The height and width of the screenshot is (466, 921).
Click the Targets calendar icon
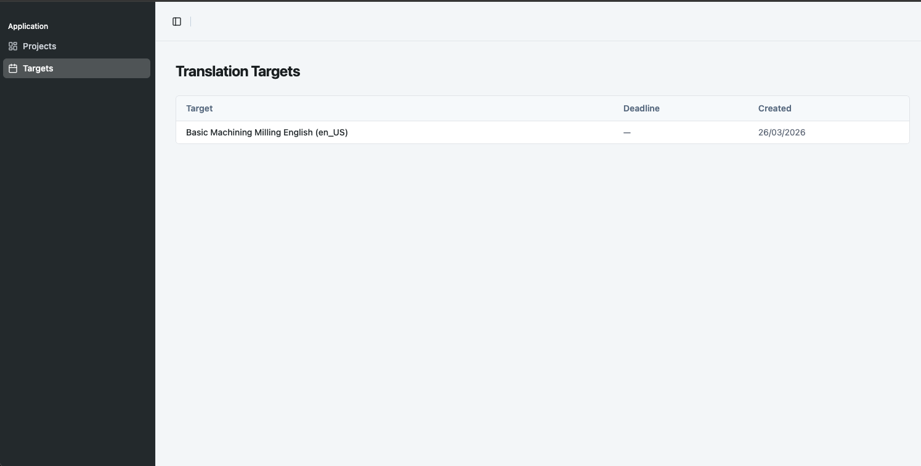point(13,68)
